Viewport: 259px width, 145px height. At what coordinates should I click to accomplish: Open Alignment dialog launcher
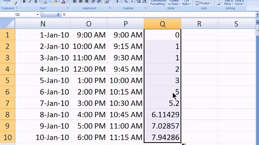[x=110, y=8]
